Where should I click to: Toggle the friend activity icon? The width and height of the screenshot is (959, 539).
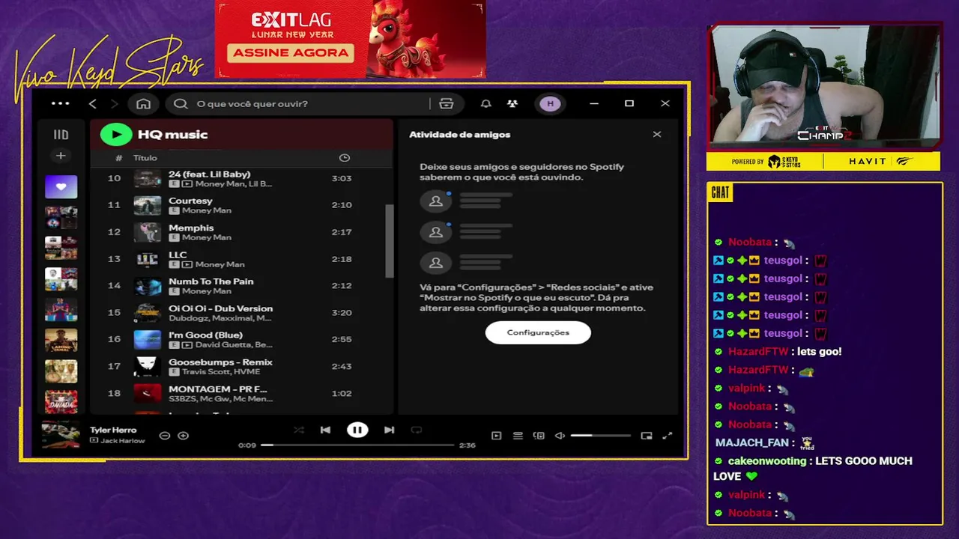click(512, 103)
